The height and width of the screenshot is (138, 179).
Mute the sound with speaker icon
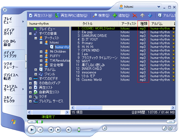coord(69,130)
